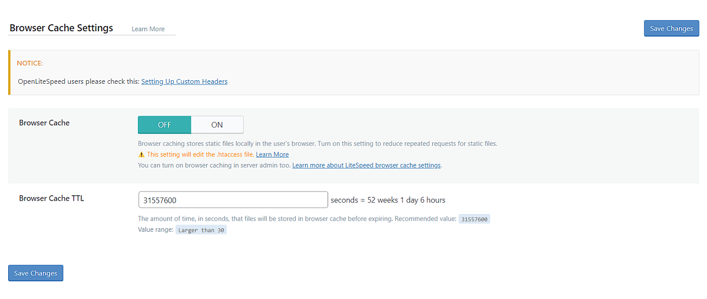
Task: Open Learn more about LiteSpeed browser cache settings
Action: coord(366,165)
